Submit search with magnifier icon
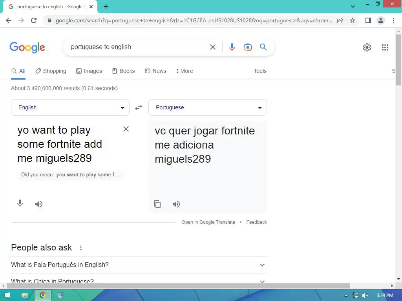The image size is (402, 301). point(263,47)
